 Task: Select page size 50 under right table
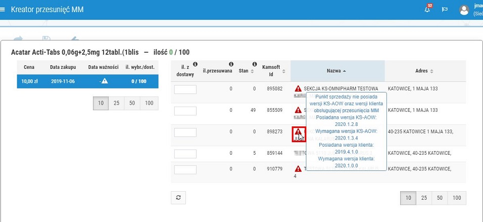(440, 198)
